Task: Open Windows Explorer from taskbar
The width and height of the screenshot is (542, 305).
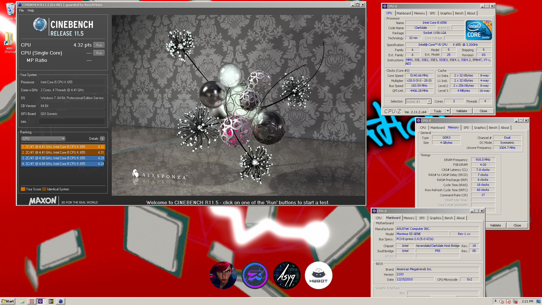Action: (22, 301)
